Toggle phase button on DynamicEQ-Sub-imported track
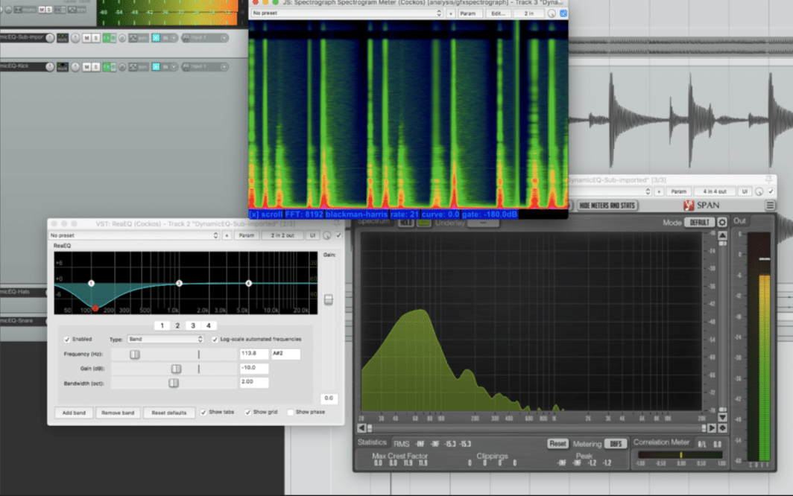The width and height of the screenshot is (793, 496). [x=122, y=38]
